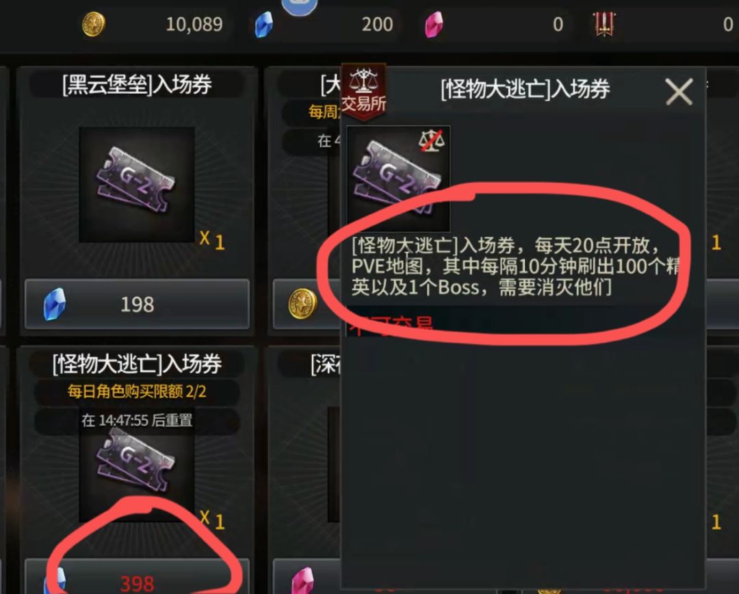Click the 每日角色购买限额 2/2 label
Screen dimensions: 739x594
(x=137, y=391)
